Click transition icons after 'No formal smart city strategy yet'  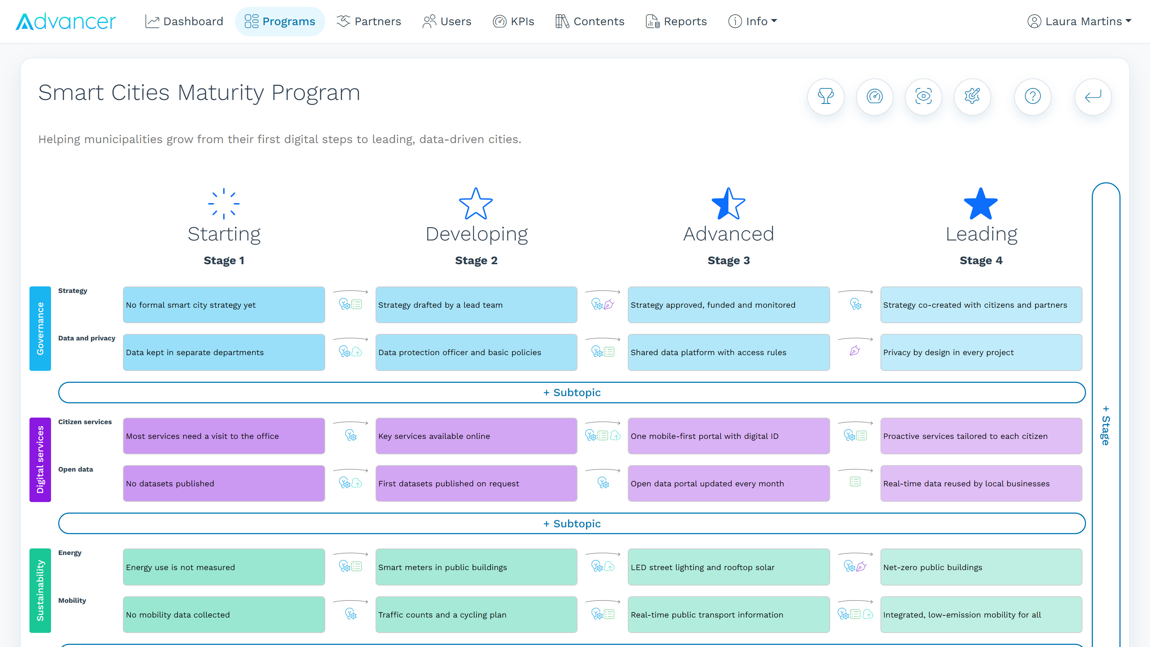[350, 304]
